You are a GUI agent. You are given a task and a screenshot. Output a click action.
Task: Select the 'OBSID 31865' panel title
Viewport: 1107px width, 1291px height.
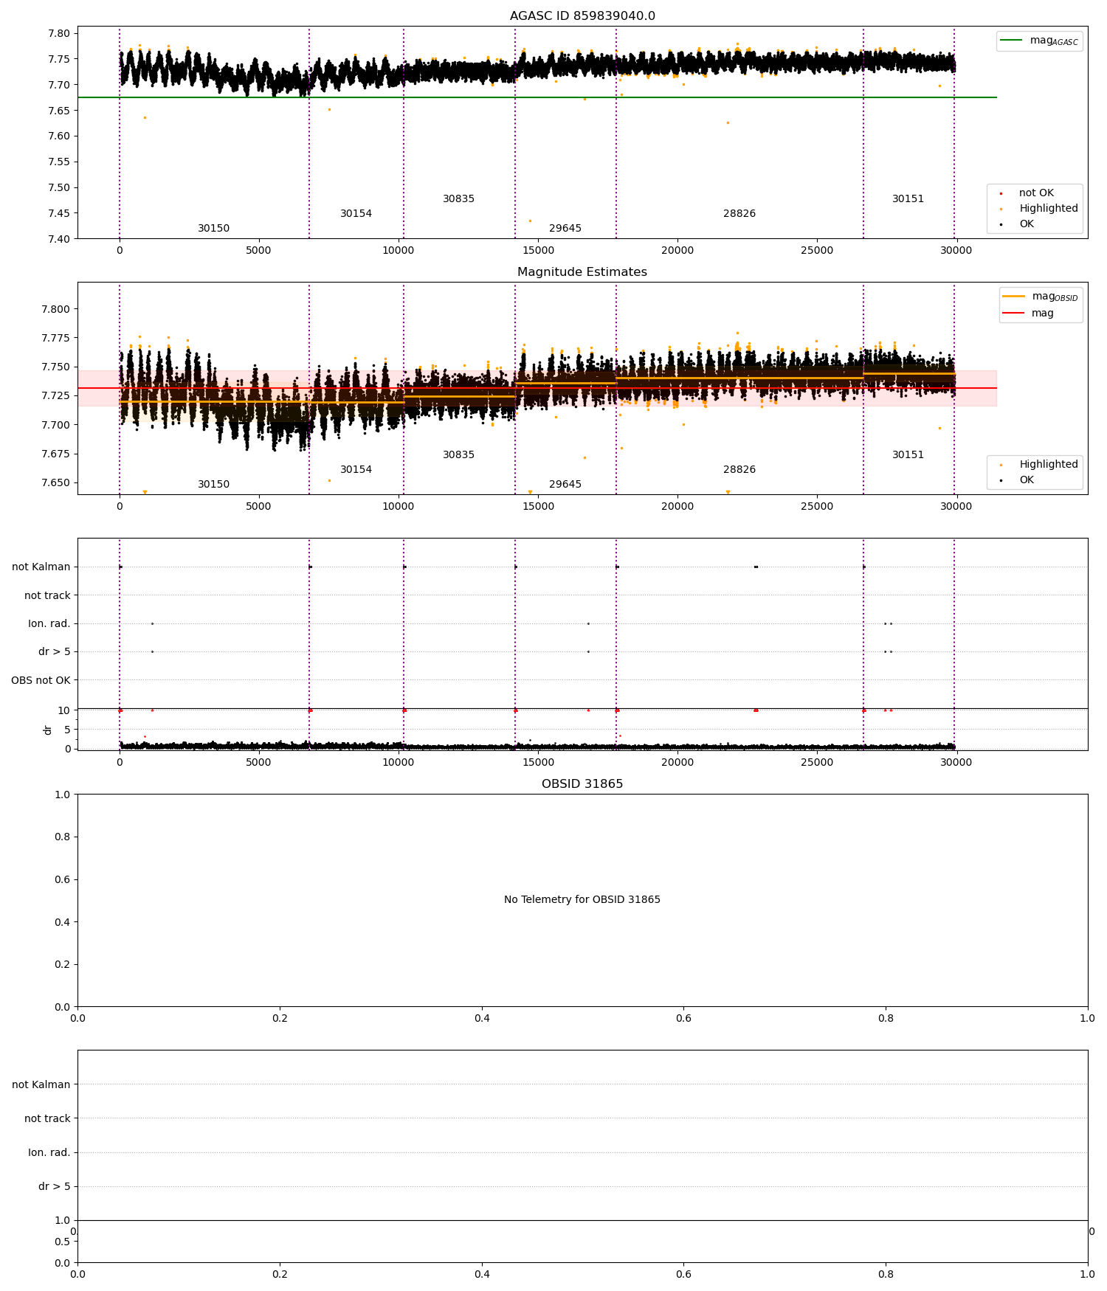[x=582, y=784]
